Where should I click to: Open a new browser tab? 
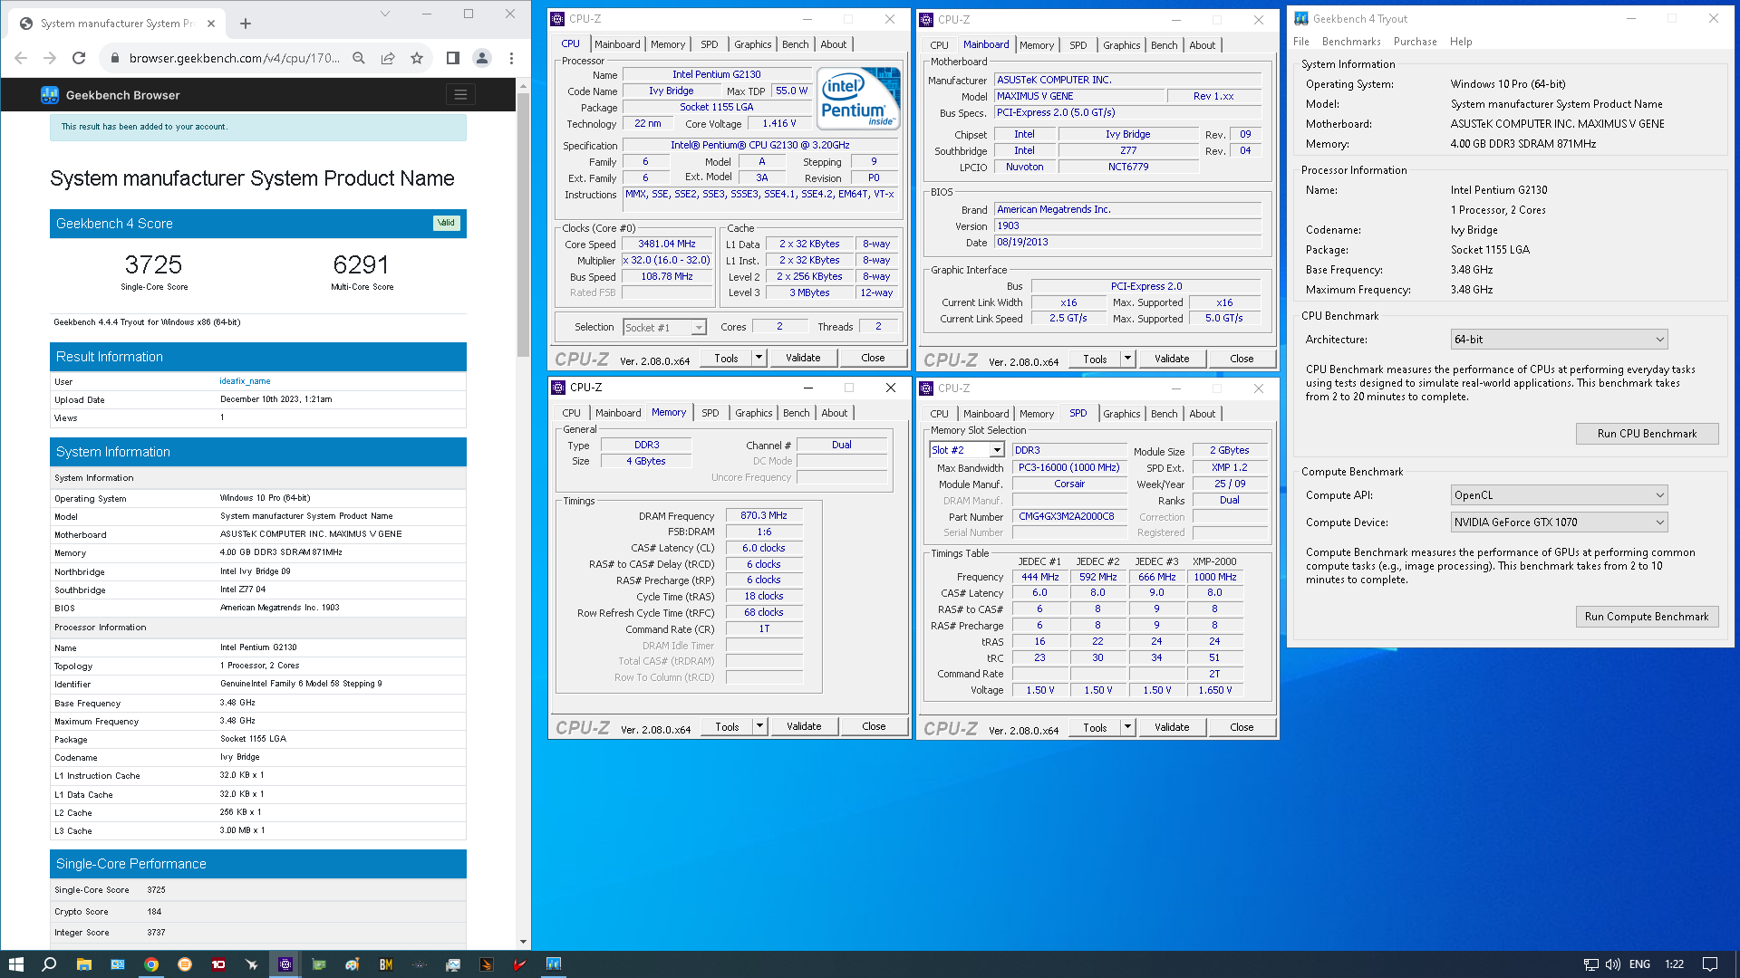(x=246, y=24)
